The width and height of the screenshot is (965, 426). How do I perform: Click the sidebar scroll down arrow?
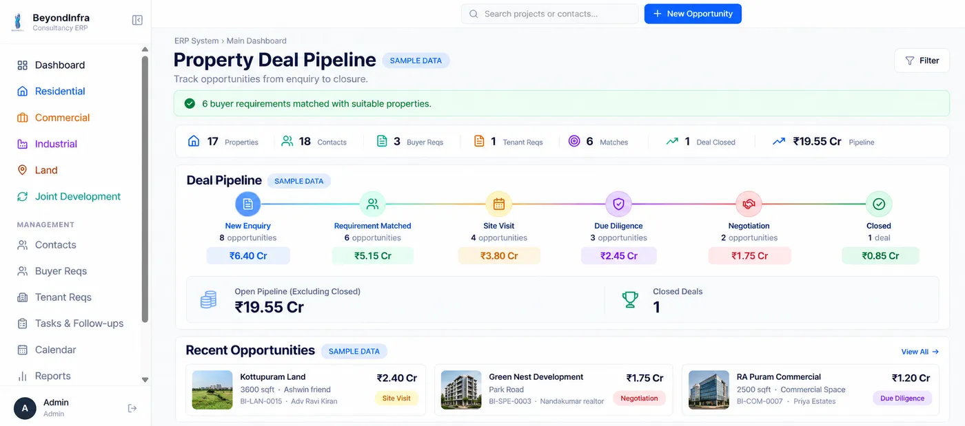(145, 380)
